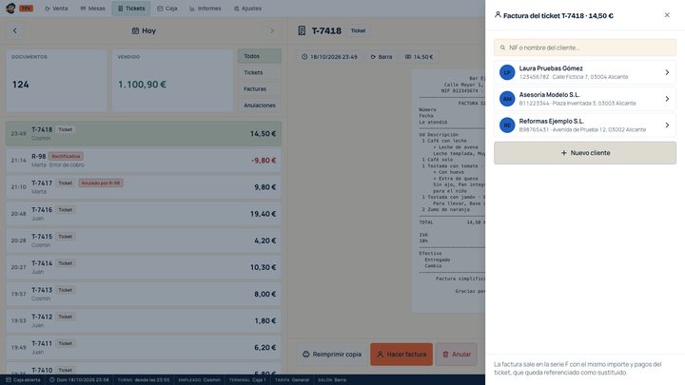Select ticket T-7417 row
The width and height of the screenshot is (685, 385).
[144, 187]
